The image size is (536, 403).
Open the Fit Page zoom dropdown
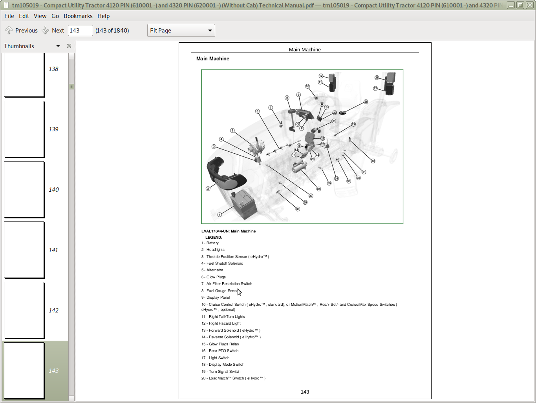coord(181,31)
